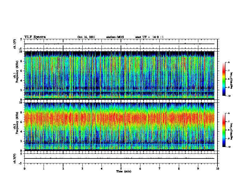245x189 pixels.
Task: Click the ch.2 spectrogram color scale bar
Action: 224,130
